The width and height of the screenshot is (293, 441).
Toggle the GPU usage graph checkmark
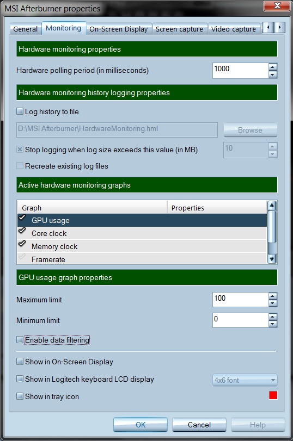(22, 218)
